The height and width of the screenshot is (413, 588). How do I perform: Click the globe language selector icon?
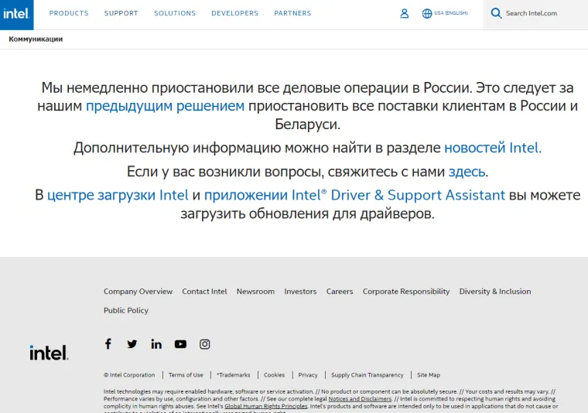[x=427, y=13]
